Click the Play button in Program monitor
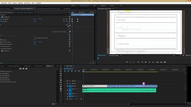 [146, 62]
